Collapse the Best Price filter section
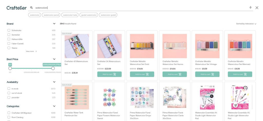The width and height of the screenshot is (263, 121). click(54, 59)
